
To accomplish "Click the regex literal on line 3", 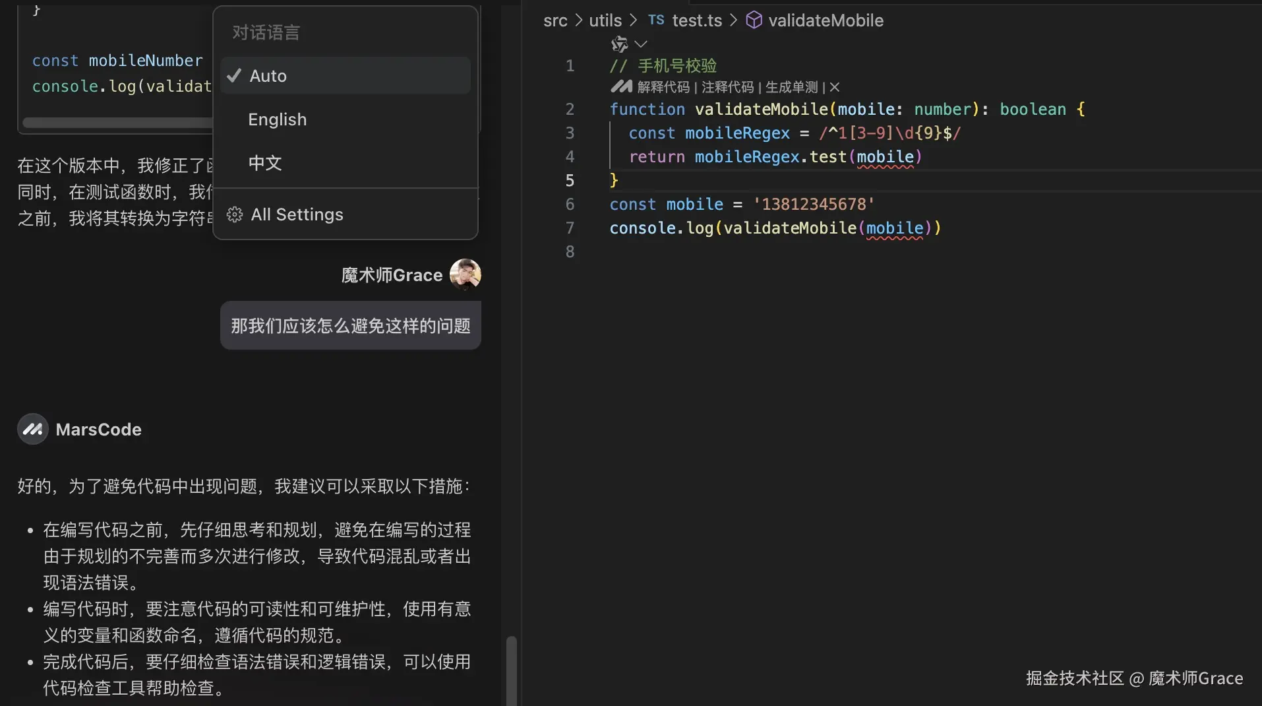I will [889, 133].
